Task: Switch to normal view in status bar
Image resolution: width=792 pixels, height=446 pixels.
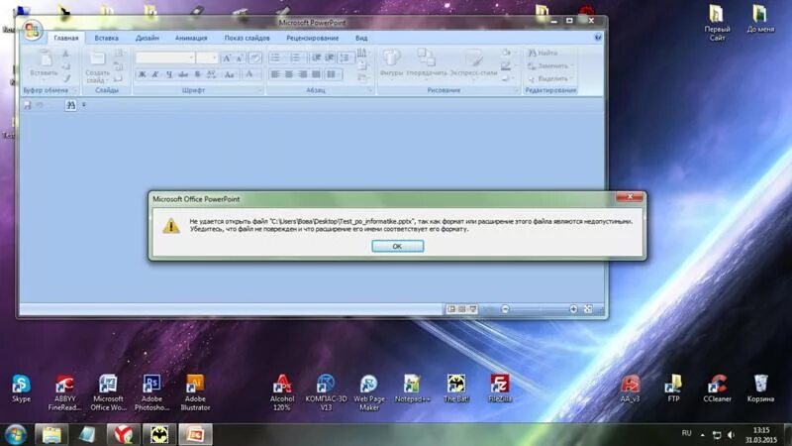Action: tap(451, 309)
